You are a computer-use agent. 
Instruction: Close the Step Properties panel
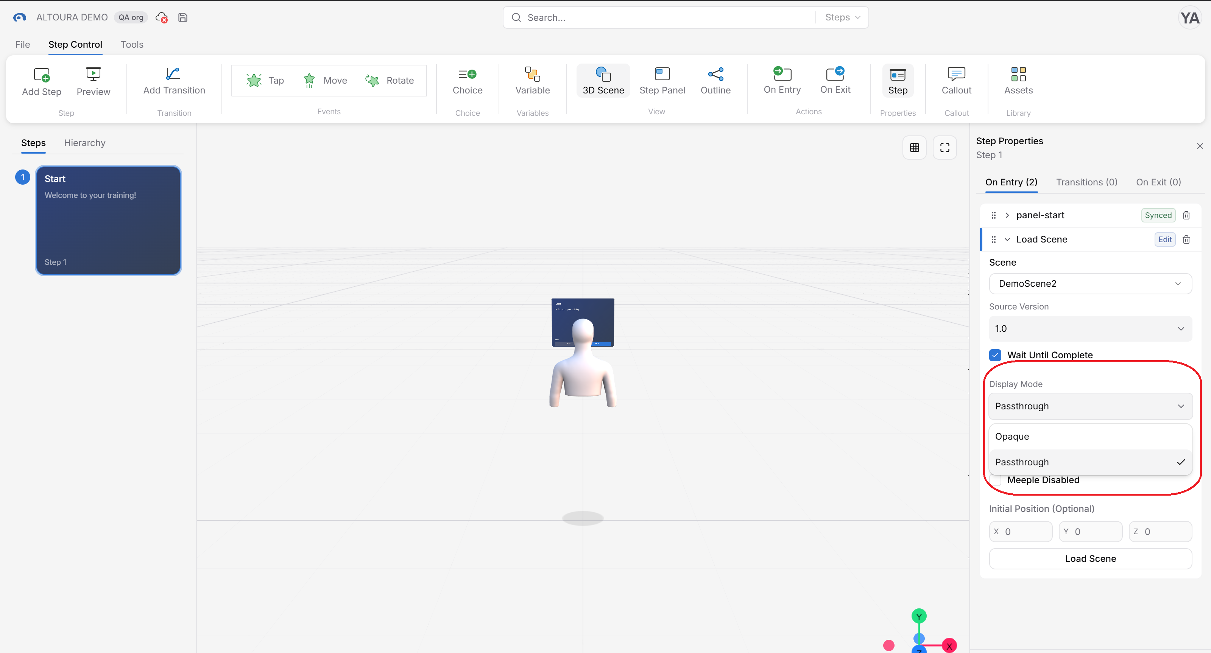click(1200, 146)
